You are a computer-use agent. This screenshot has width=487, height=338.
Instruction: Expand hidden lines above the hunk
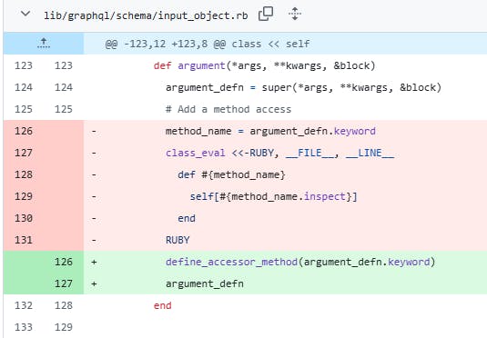[x=44, y=43]
